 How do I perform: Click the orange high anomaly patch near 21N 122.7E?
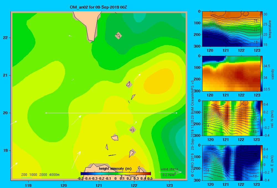[x=159, y=81]
